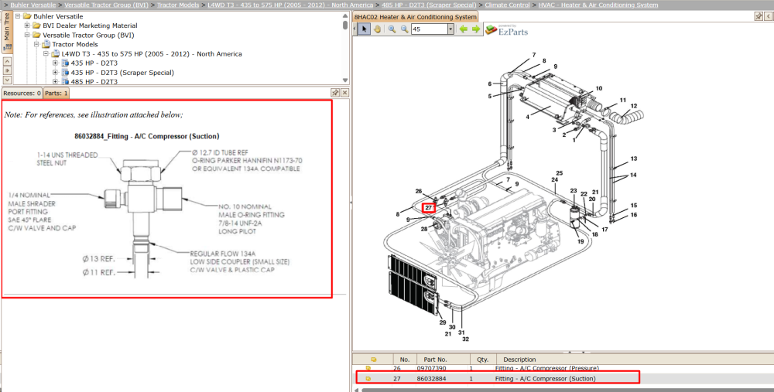The width and height of the screenshot is (774, 392).
Task: Click the 435 HP - D2T3 book icon
Action: coord(65,63)
